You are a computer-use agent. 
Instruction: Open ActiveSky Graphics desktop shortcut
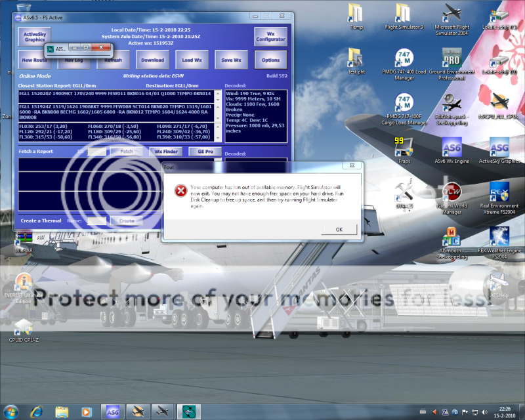499,148
